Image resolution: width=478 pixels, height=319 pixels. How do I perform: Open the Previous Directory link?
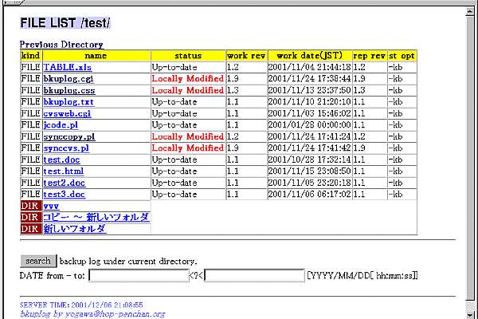click(x=61, y=45)
